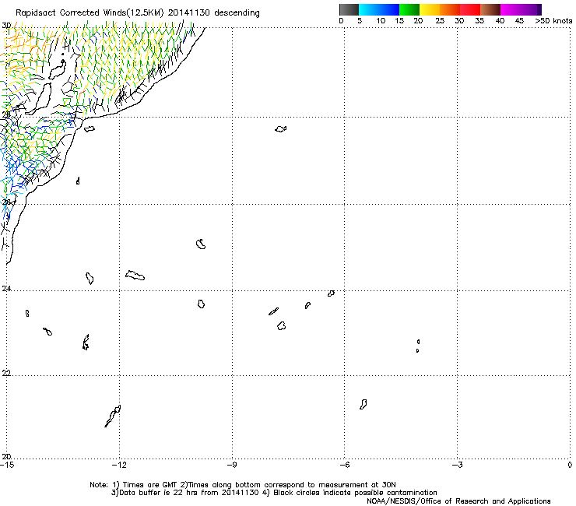The height and width of the screenshot is (506, 576).
Task: Click the longitude label '-3'
Action: coord(457,465)
